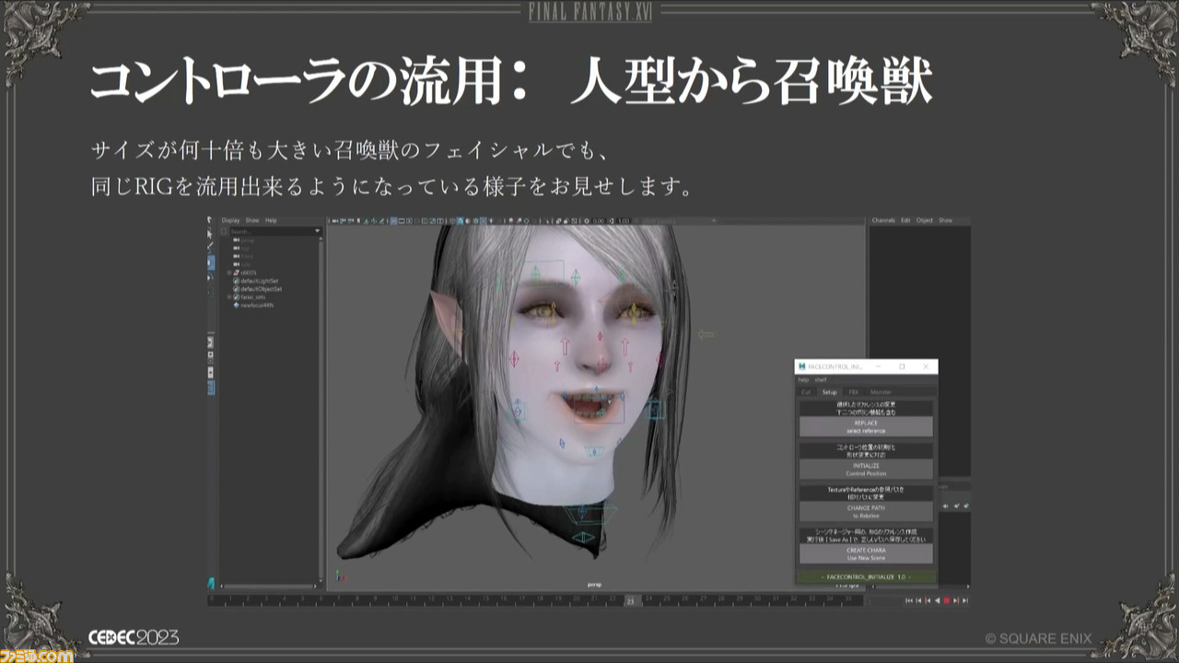Switch to the Setup tab in FACECONTROL
The height and width of the screenshot is (663, 1179).
pos(830,392)
